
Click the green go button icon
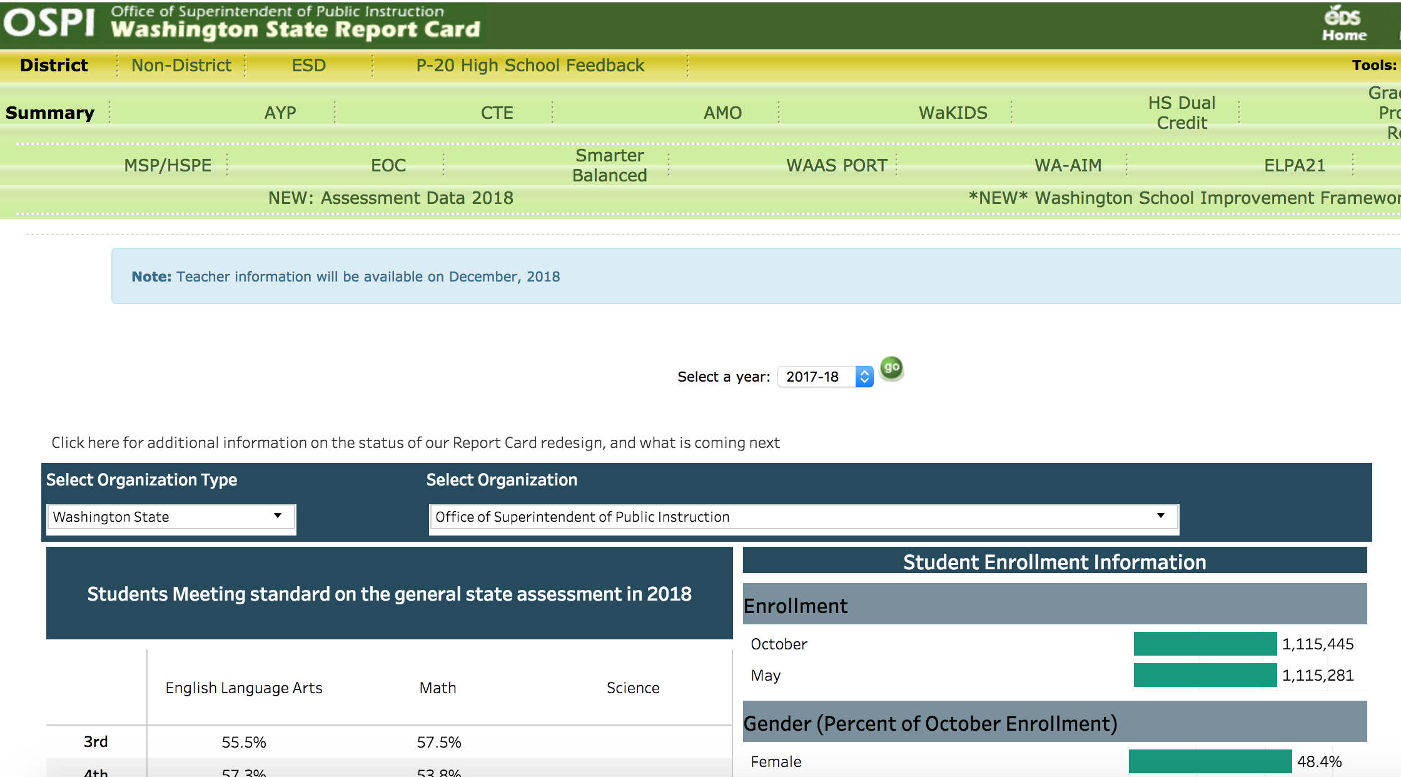tap(891, 368)
